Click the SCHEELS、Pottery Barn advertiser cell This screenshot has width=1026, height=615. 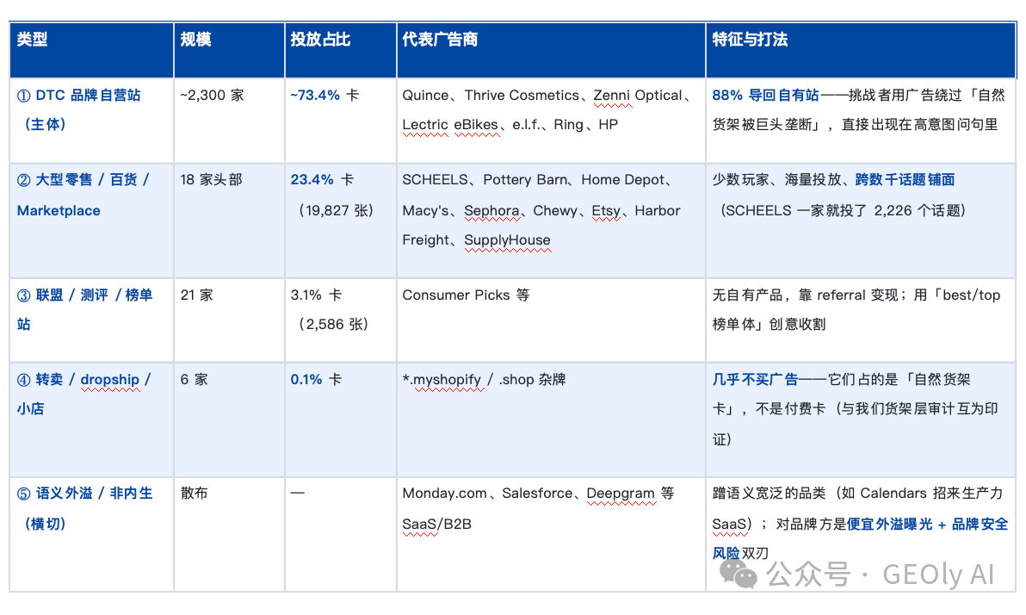[x=551, y=221]
